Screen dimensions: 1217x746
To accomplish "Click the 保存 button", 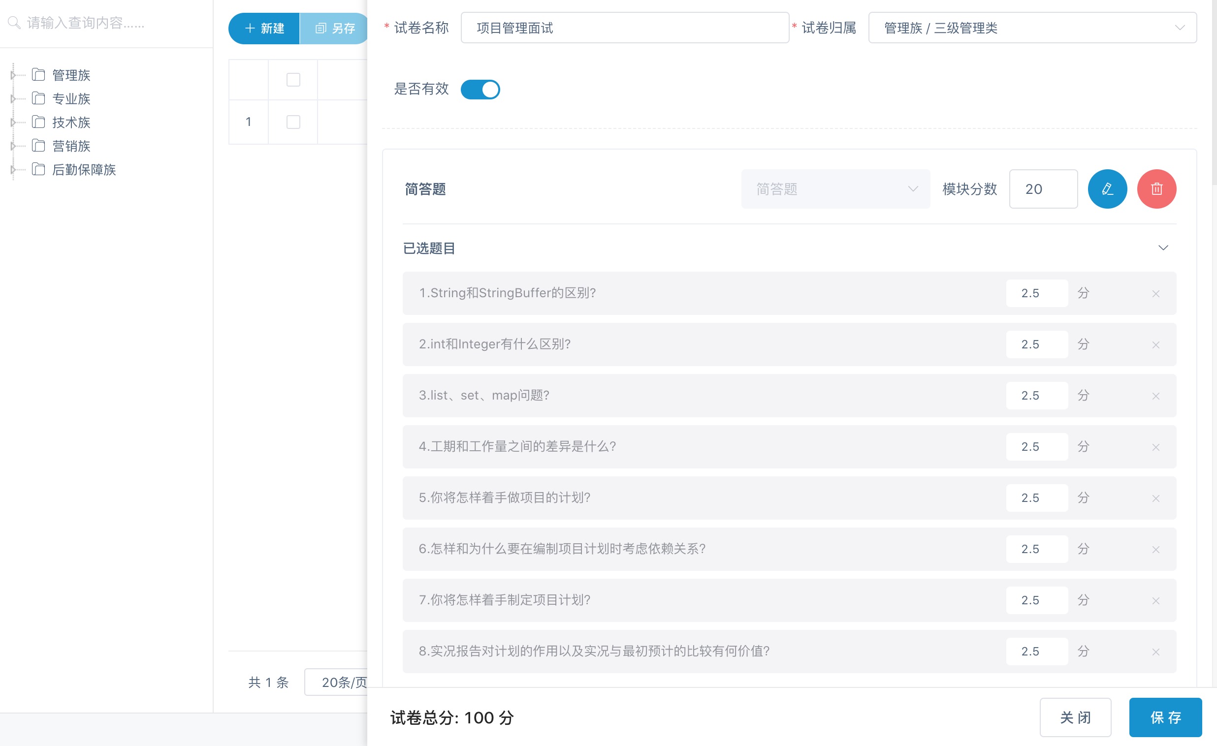I will 1165,717.
